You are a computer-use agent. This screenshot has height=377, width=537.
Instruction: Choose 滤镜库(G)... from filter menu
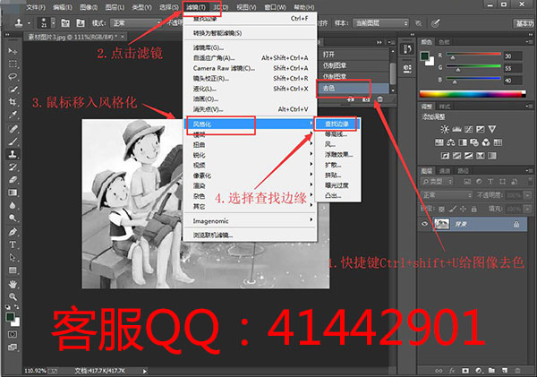click(209, 47)
